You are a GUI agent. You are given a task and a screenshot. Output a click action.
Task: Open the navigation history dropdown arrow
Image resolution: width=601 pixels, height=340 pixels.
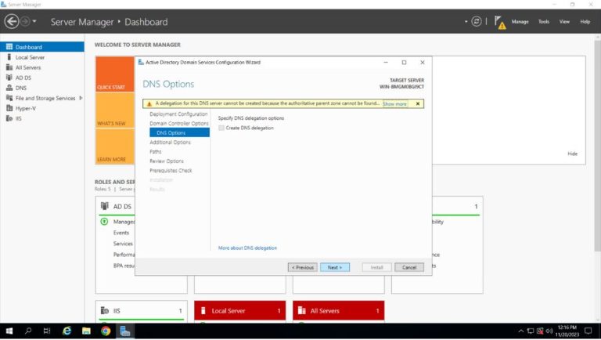pos(34,21)
